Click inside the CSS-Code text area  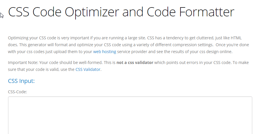coord(130,115)
